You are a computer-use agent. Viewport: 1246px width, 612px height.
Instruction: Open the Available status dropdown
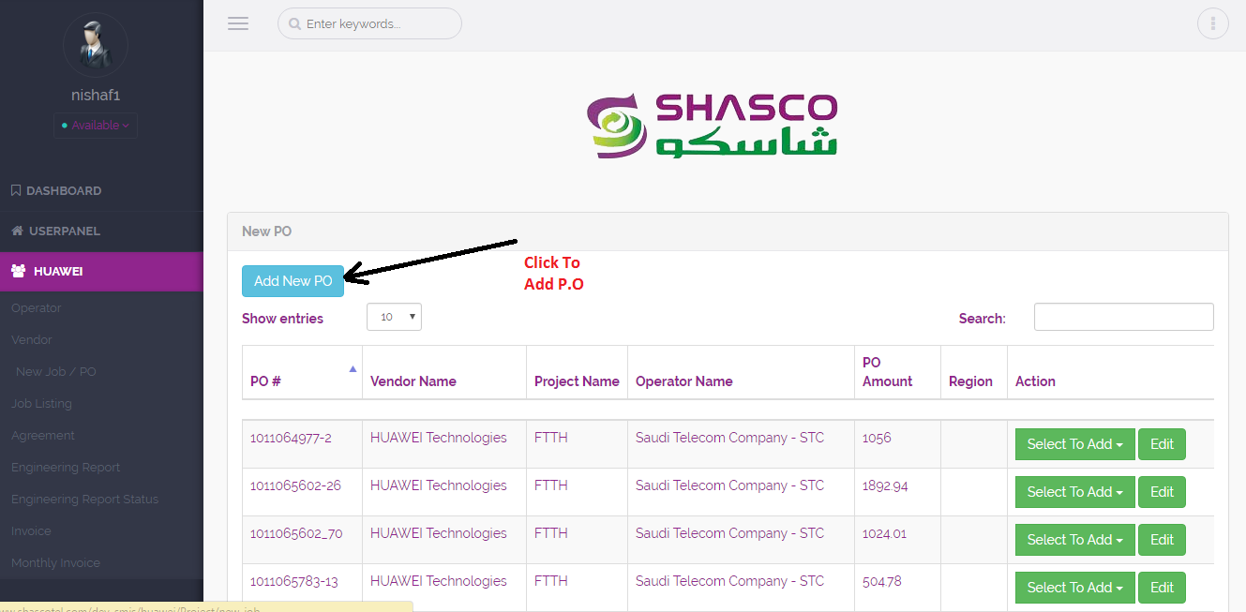tap(96, 125)
